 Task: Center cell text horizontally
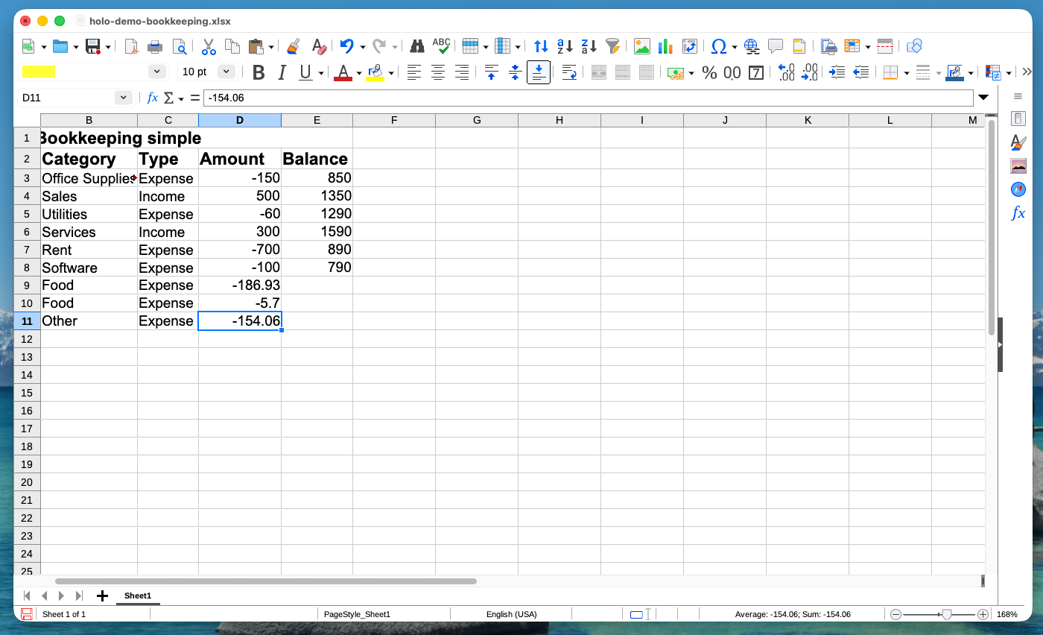click(x=438, y=72)
